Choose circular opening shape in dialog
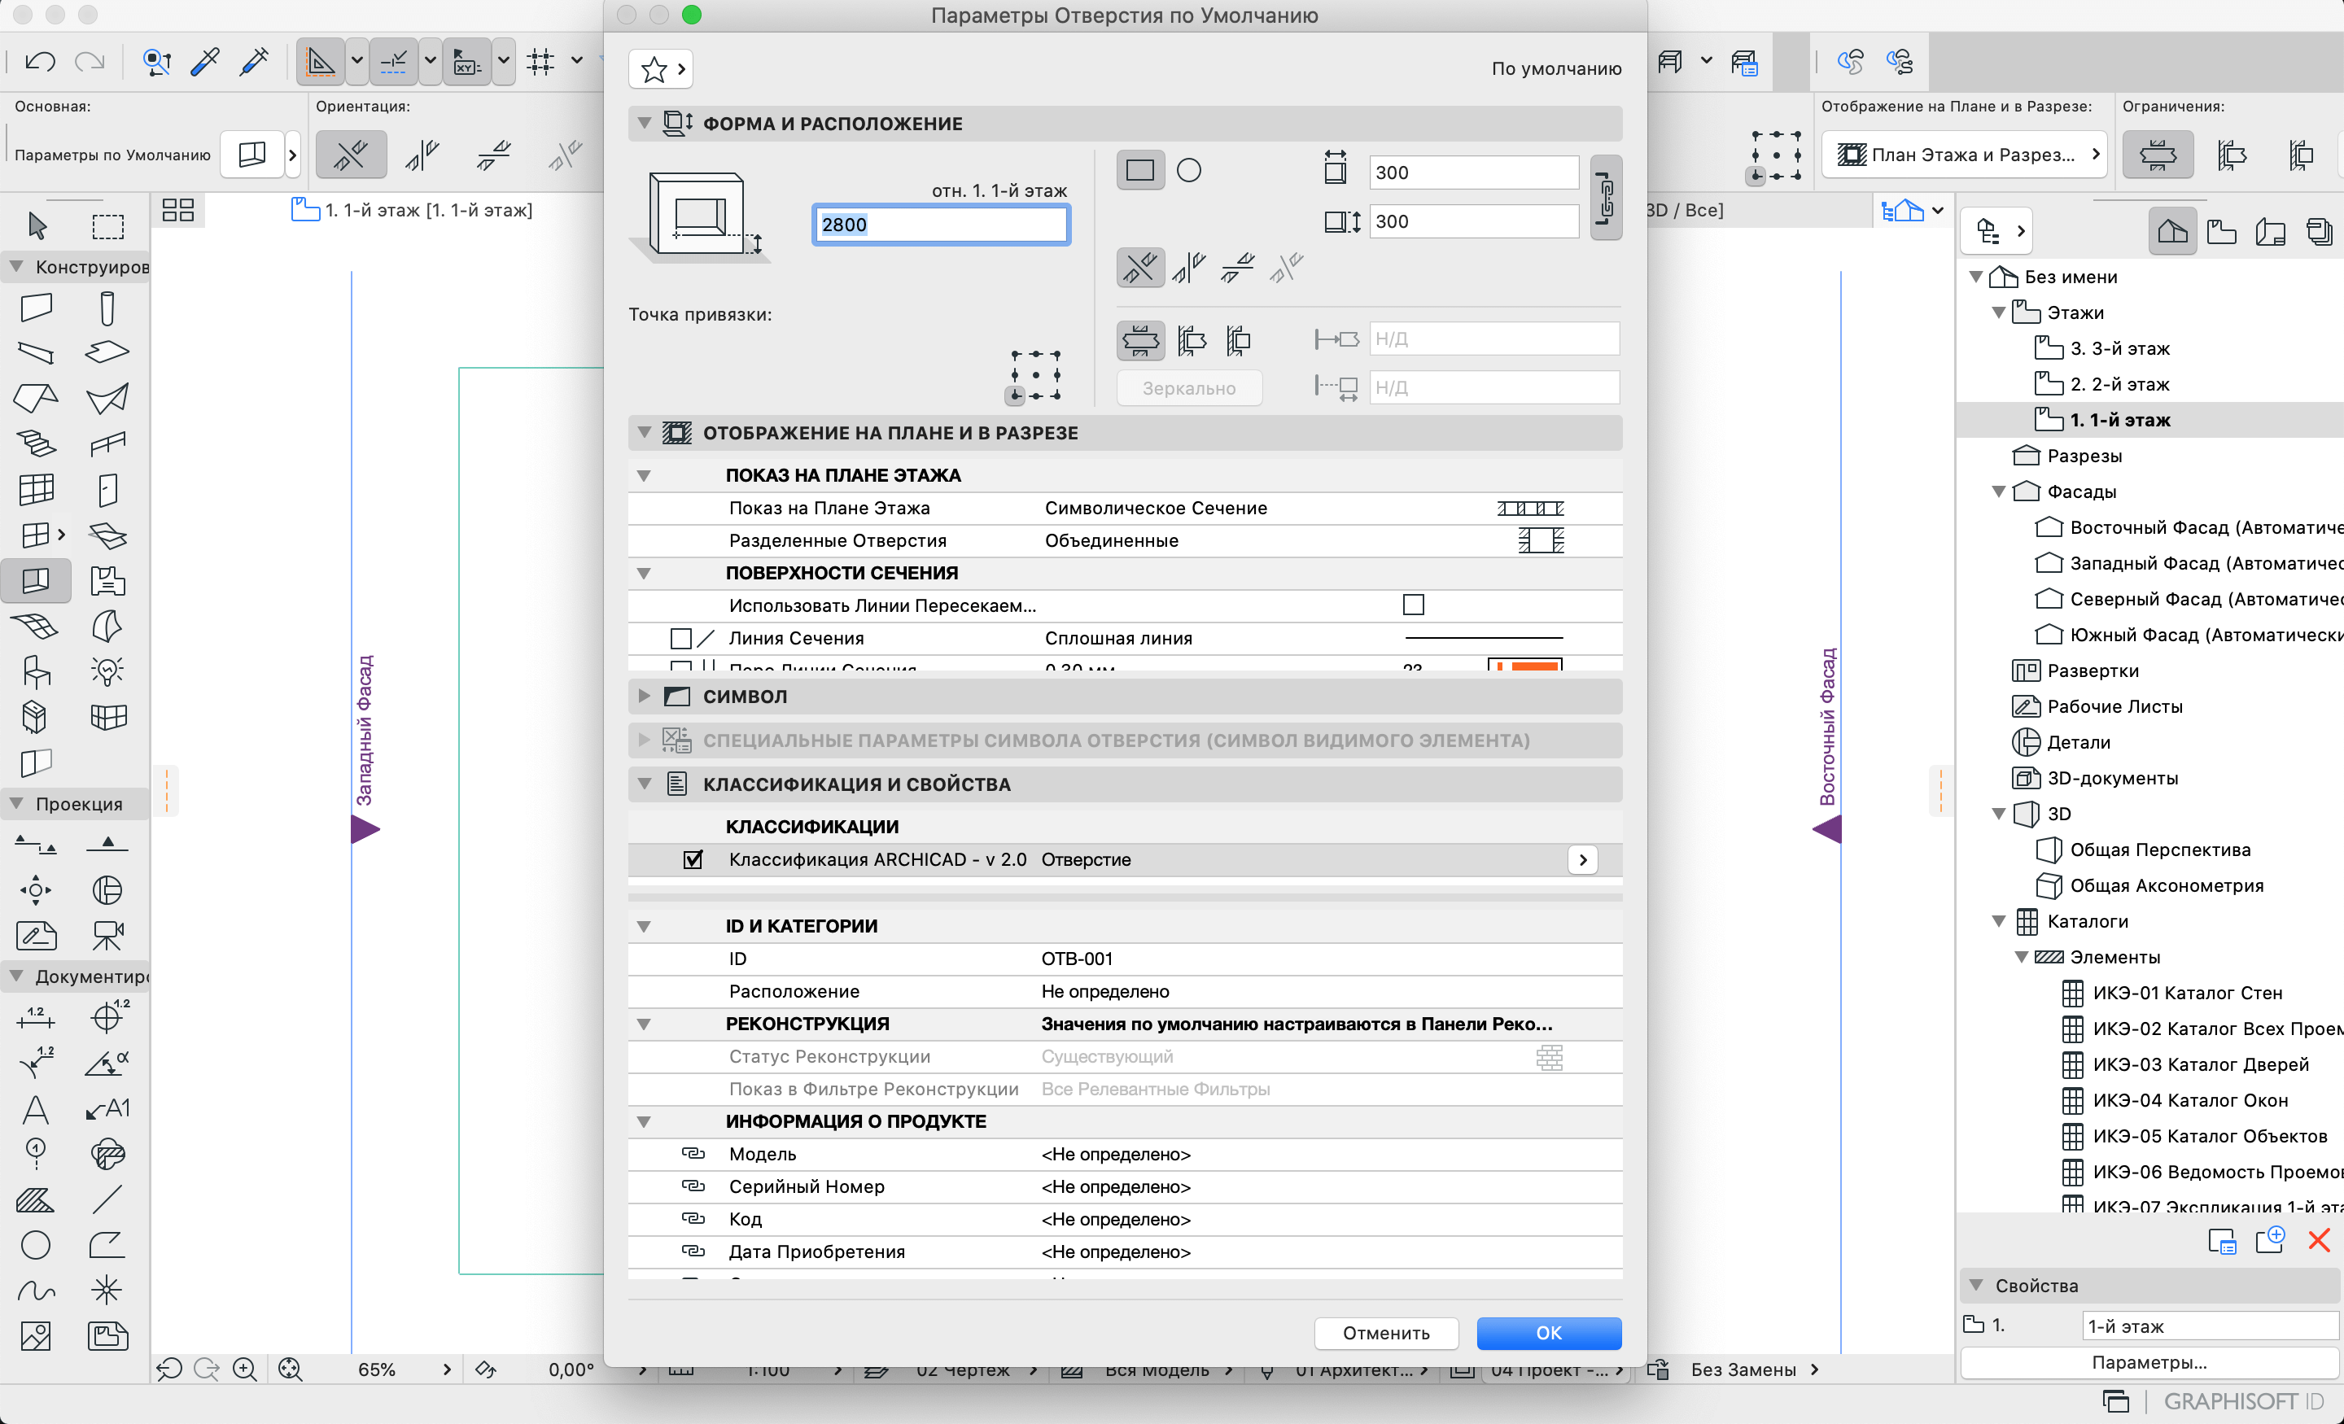Screen dimensions: 2344x1424 pos(1189,170)
